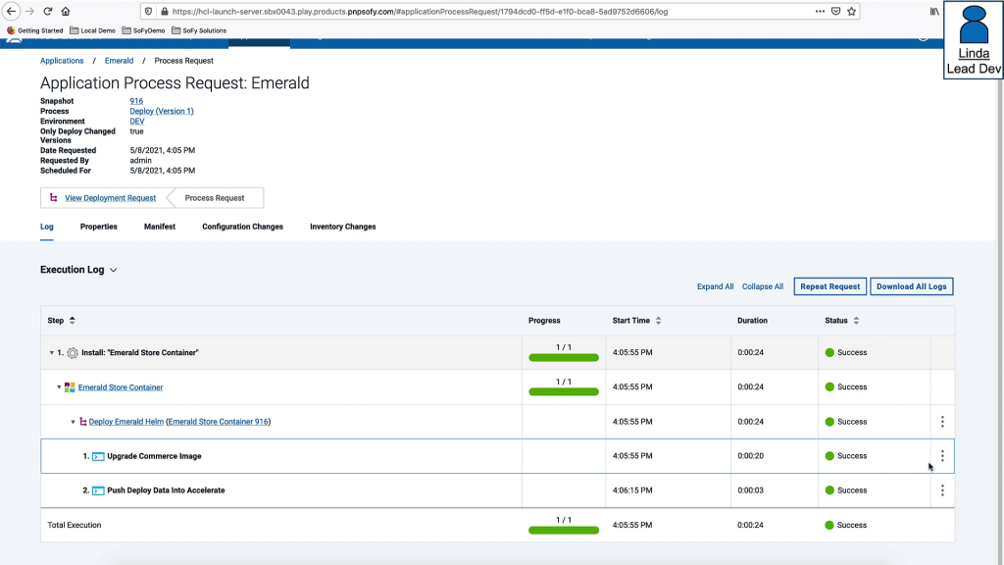
Task: Sort the table by Step column
Action: (72, 321)
